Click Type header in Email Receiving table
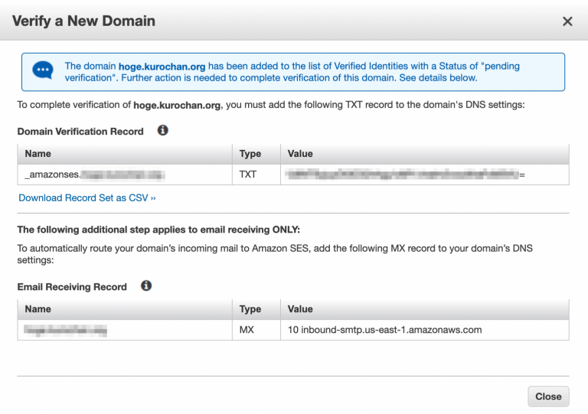 (x=250, y=309)
